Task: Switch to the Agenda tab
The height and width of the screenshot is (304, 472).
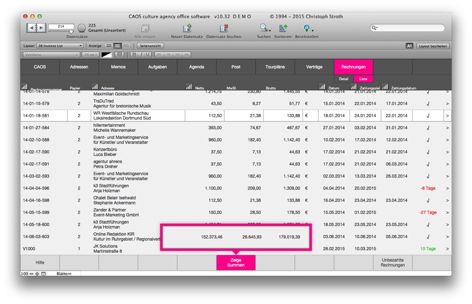Action: (196, 67)
